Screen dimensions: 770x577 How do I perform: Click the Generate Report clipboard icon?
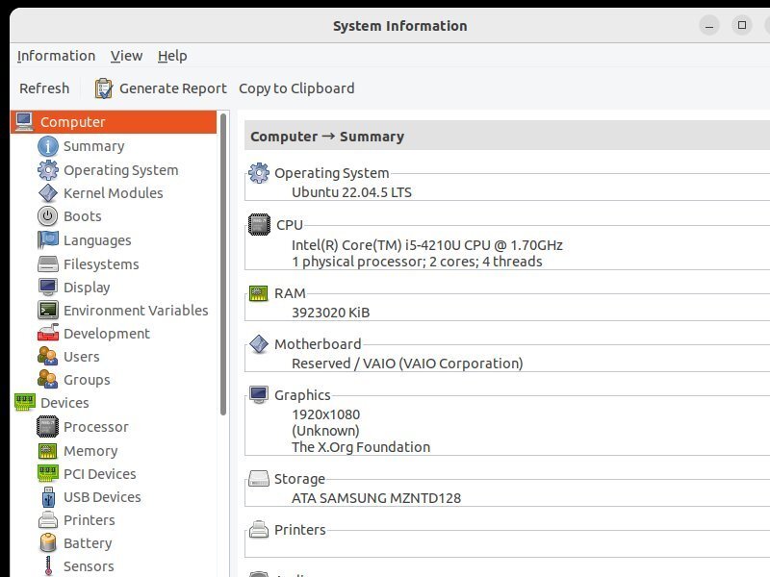(104, 88)
